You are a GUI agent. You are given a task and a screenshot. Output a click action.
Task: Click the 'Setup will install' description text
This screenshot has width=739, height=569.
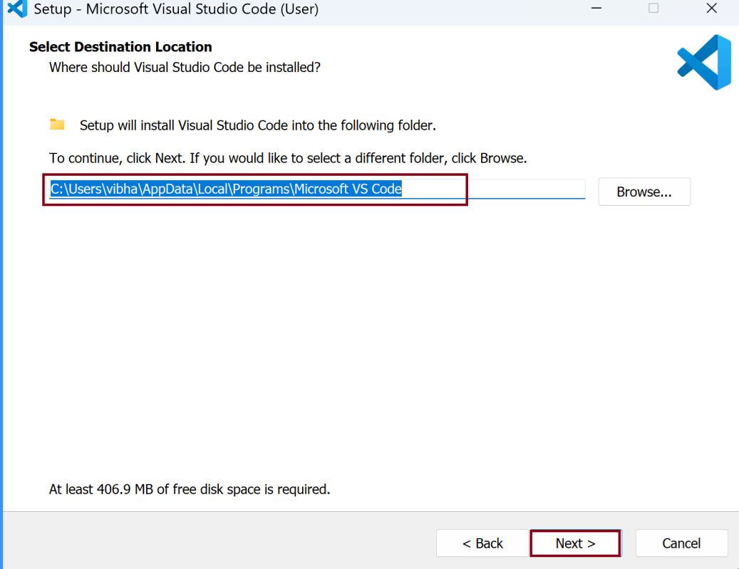[x=257, y=125]
